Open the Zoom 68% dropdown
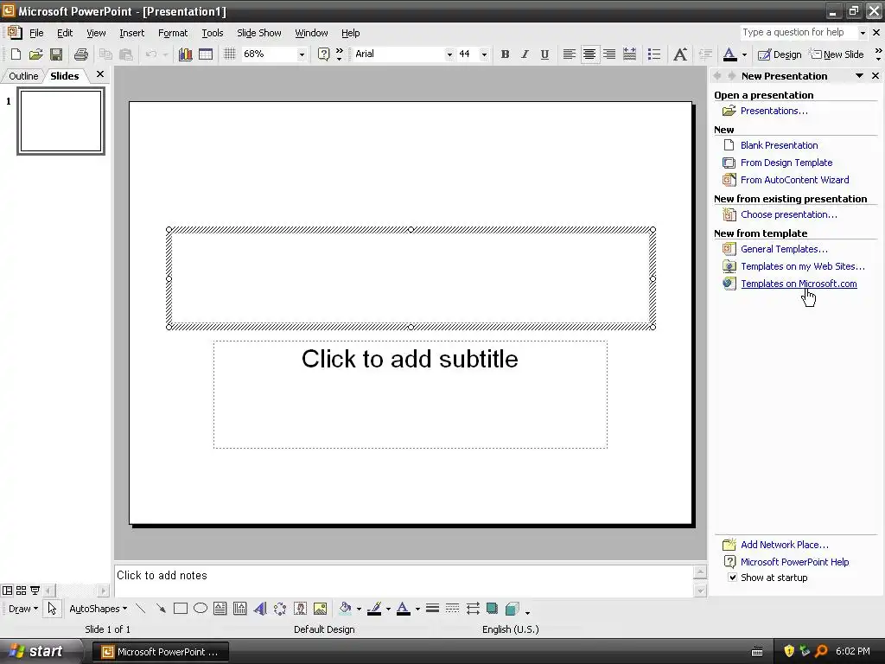Screen dimensions: 885x664 pyautogui.click(x=302, y=54)
